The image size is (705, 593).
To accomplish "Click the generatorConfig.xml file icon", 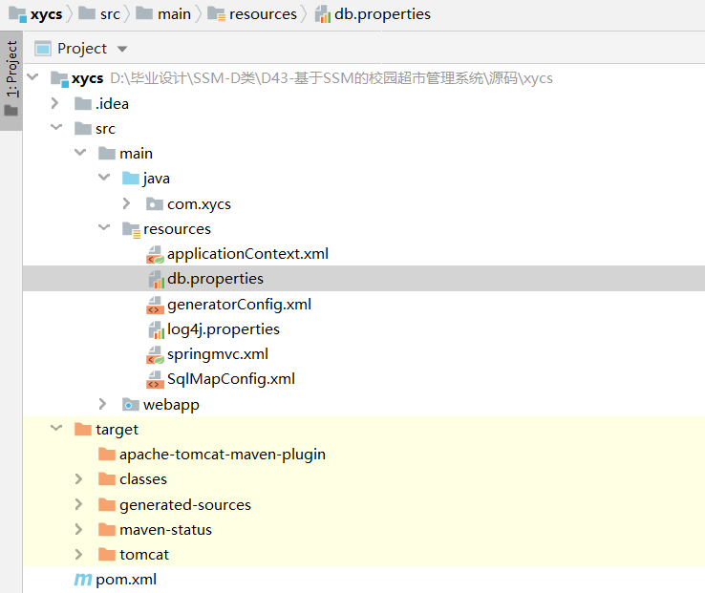I will pyautogui.click(x=155, y=305).
